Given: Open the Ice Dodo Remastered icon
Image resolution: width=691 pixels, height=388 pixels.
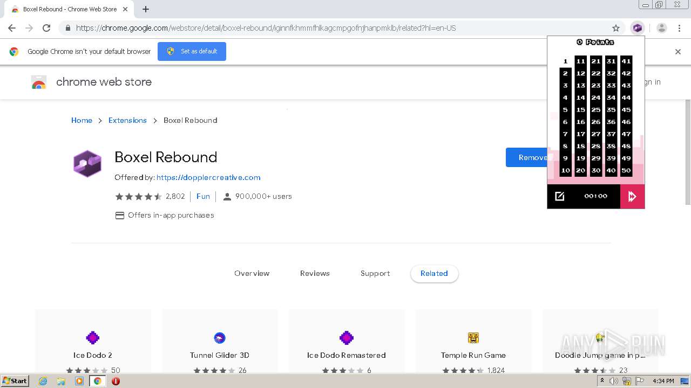Looking at the screenshot, I should [347, 338].
